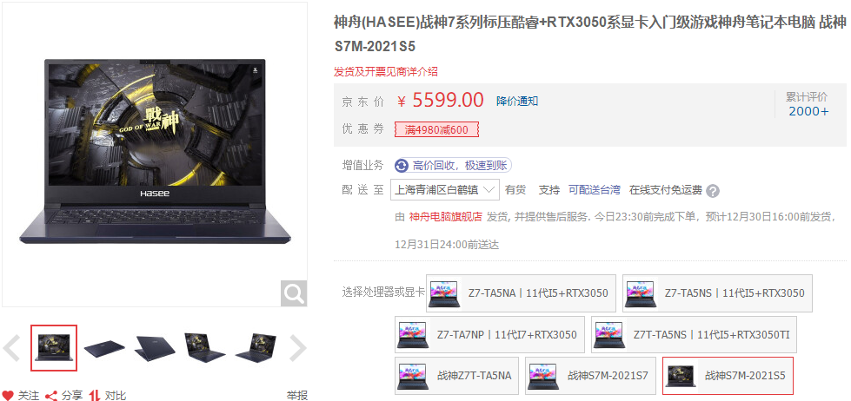Click the 对比 compare icon

pyautogui.click(x=96, y=395)
